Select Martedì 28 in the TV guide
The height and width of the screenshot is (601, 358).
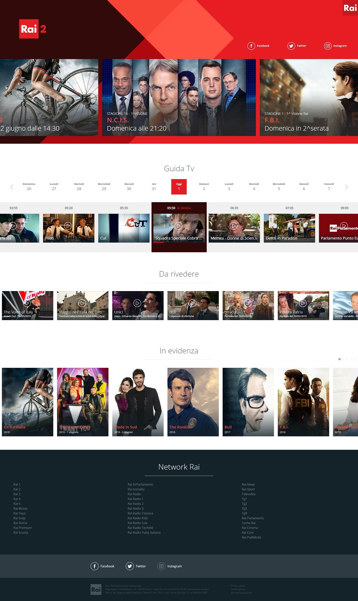pyautogui.click(x=79, y=187)
